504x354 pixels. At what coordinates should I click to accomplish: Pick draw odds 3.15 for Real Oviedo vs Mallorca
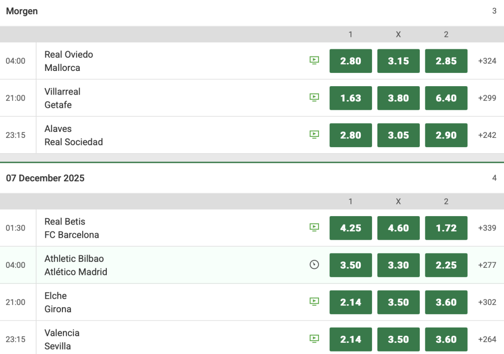click(x=398, y=61)
